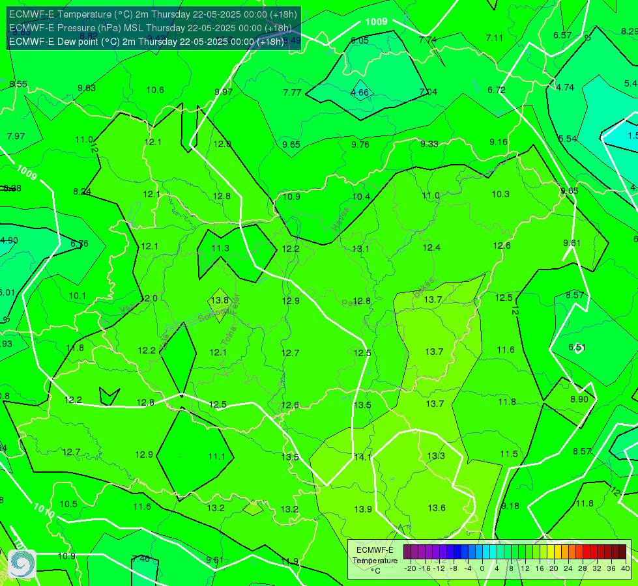The width and height of the screenshot is (638, 586).
Task: Click the °C unit label in legend
Action: pos(375,571)
